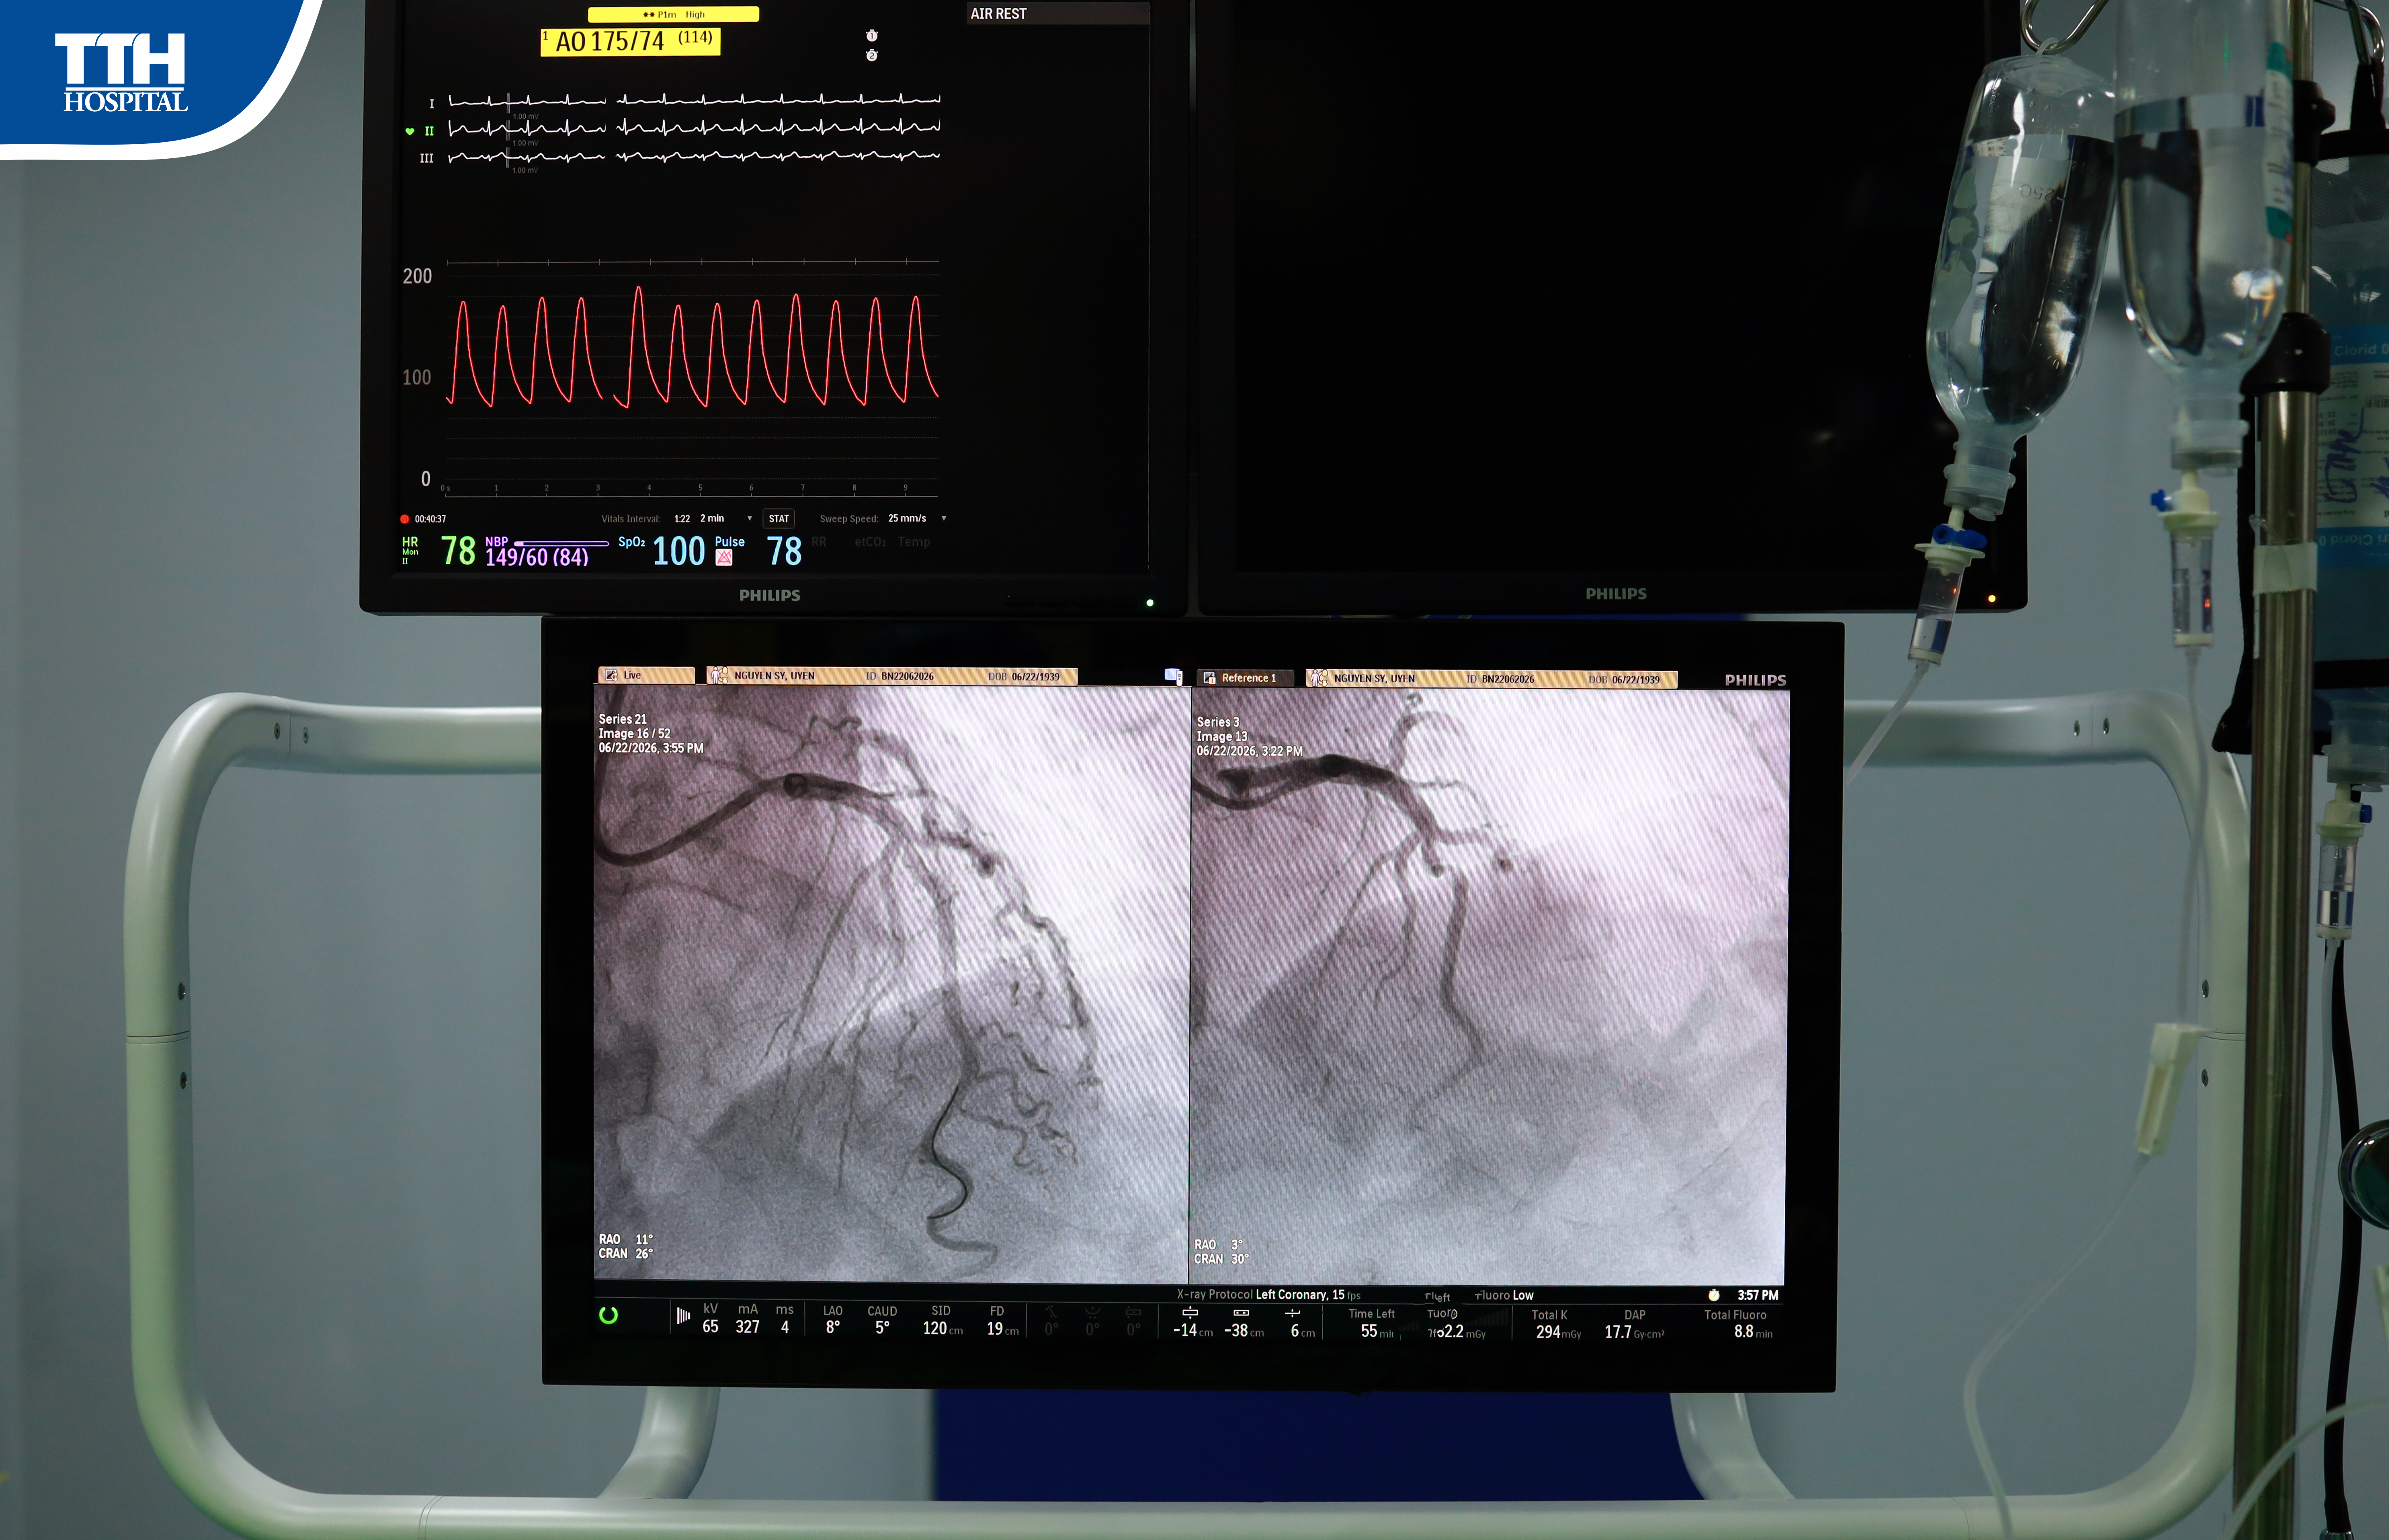Click the yellow P1m High alarm banner
Image resolution: width=2389 pixels, height=1540 pixels.
[x=673, y=14]
